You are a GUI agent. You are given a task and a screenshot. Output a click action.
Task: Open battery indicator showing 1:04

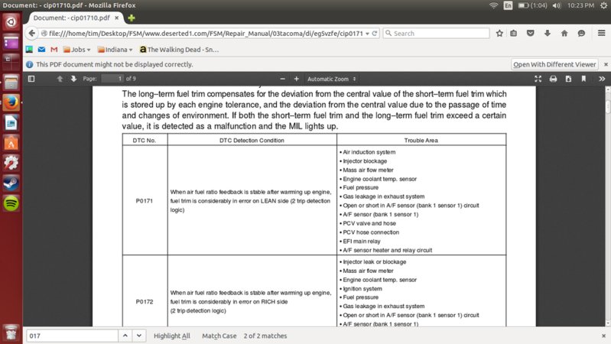(533, 5)
